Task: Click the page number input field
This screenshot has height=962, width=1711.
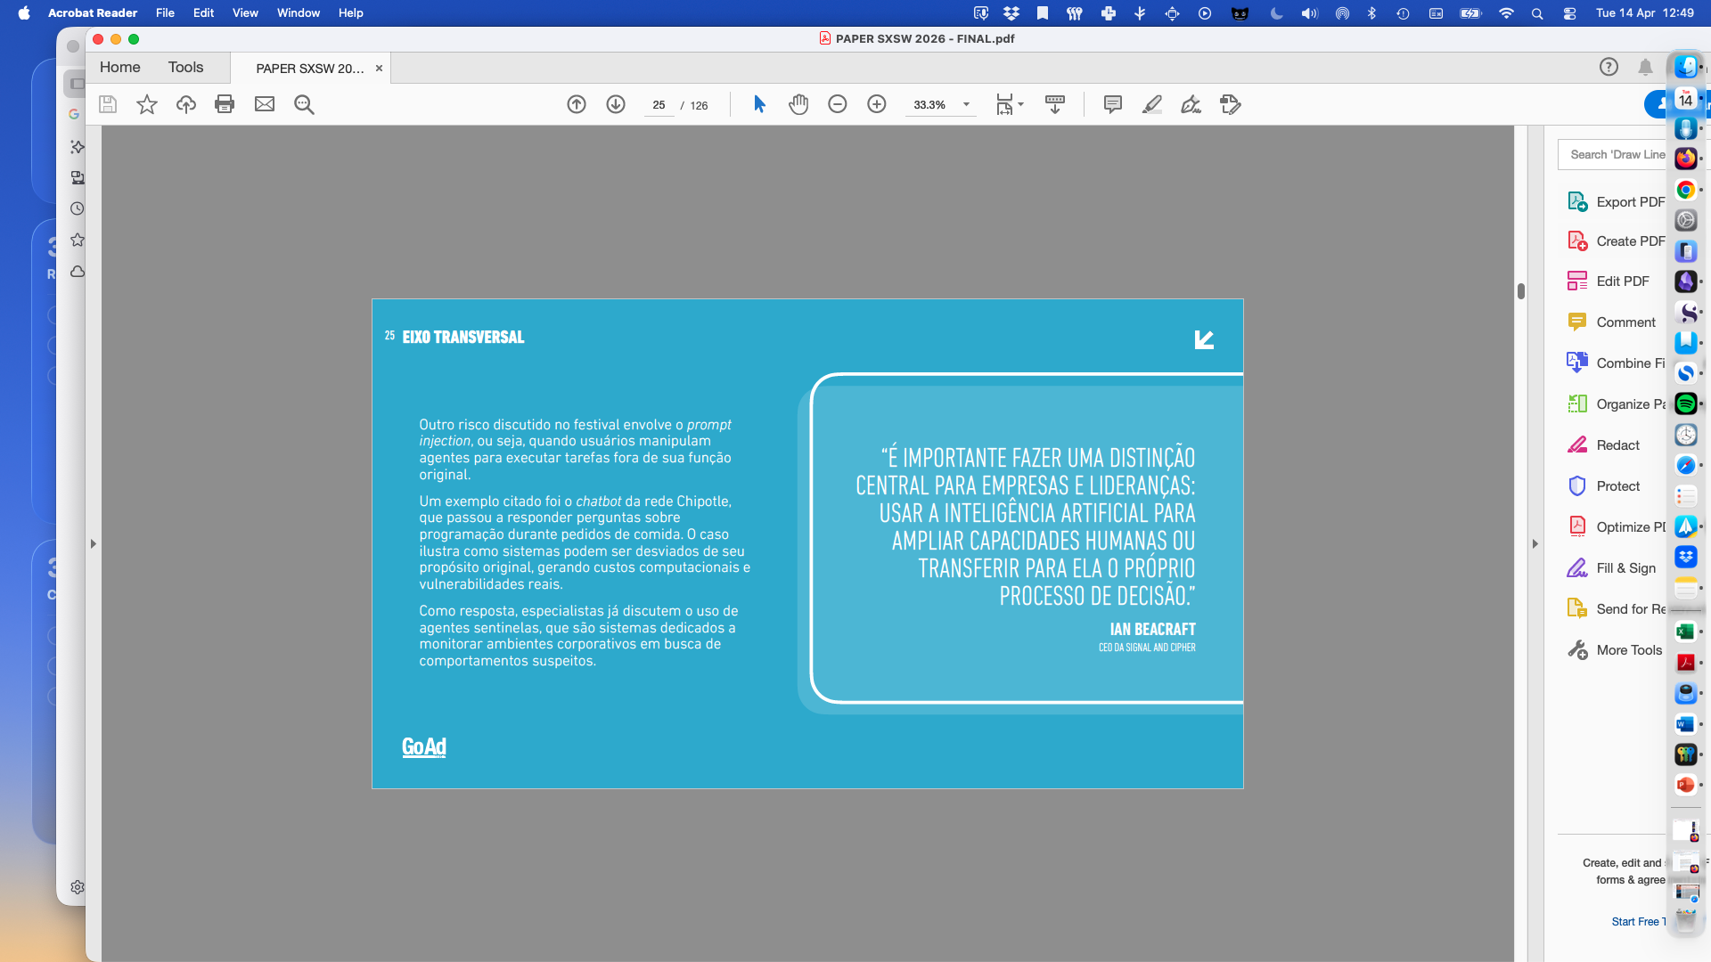Action: [x=659, y=105]
